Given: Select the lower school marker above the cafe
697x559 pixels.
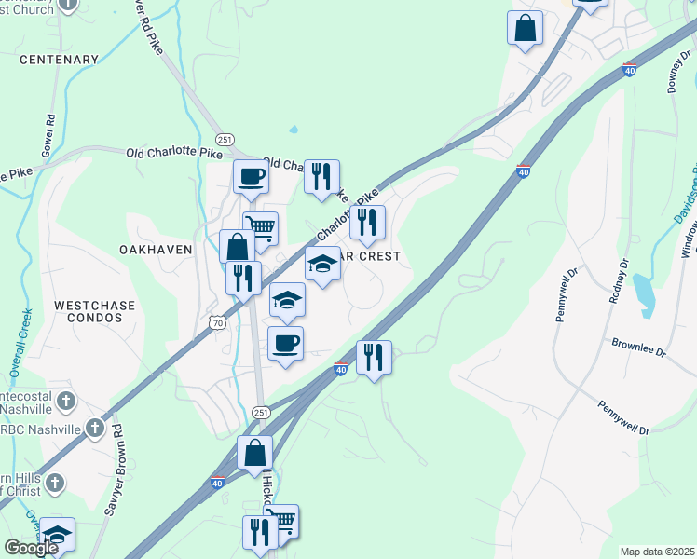Looking at the screenshot, I should [287, 302].
